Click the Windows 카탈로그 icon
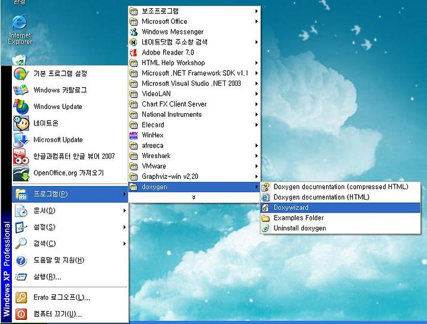Screen dimensions: 427x324 point(21,90)
